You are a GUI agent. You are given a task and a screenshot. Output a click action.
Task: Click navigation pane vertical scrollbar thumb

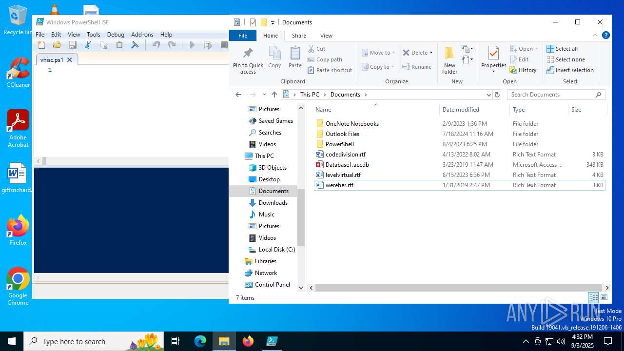click(301, 218)
